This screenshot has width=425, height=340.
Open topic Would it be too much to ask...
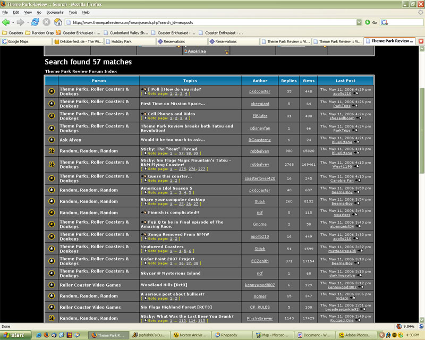pyautogui.click(x=173, y=140)
